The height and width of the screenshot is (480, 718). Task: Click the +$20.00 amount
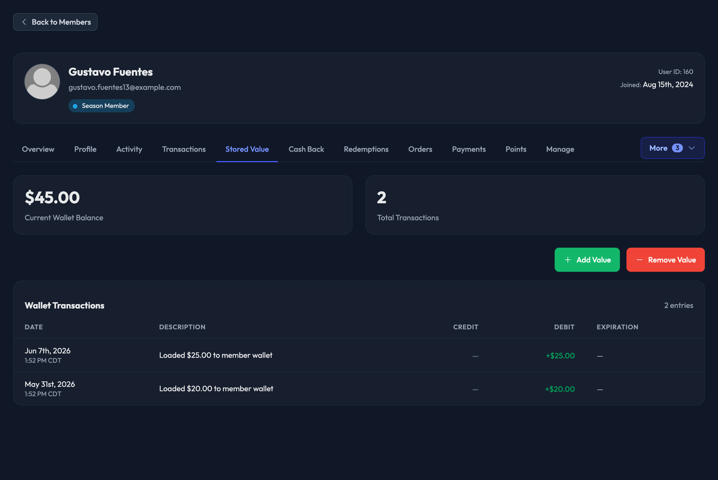560,389
